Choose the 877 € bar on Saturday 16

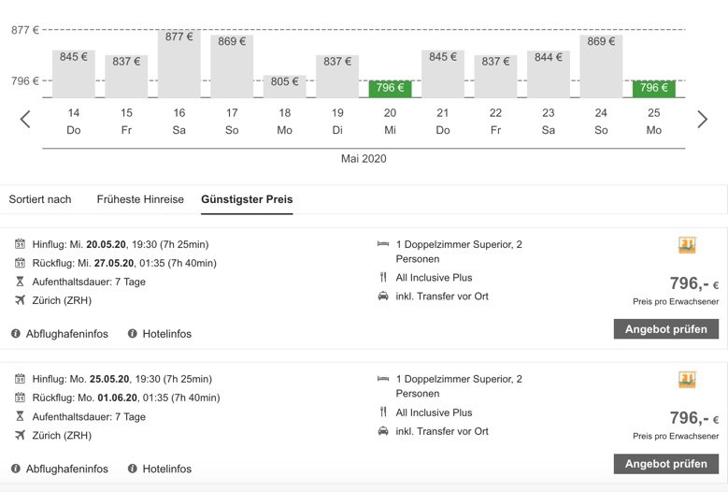(x=178, y=64)
